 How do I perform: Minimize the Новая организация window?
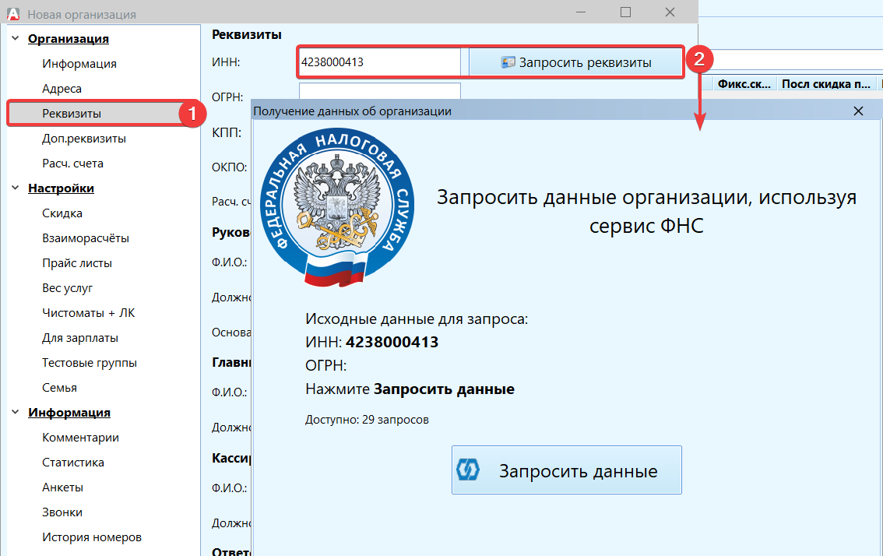pos(581,12)
